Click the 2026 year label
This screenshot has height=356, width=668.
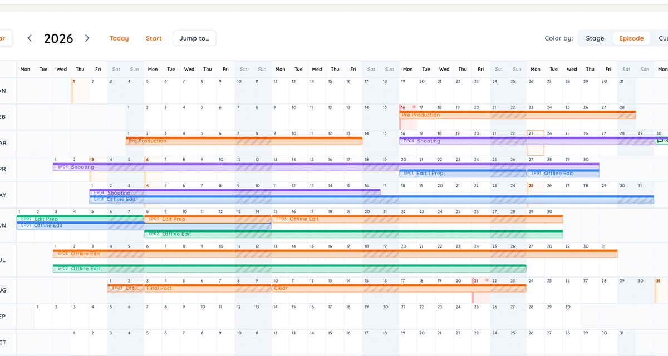pos(58,38)
